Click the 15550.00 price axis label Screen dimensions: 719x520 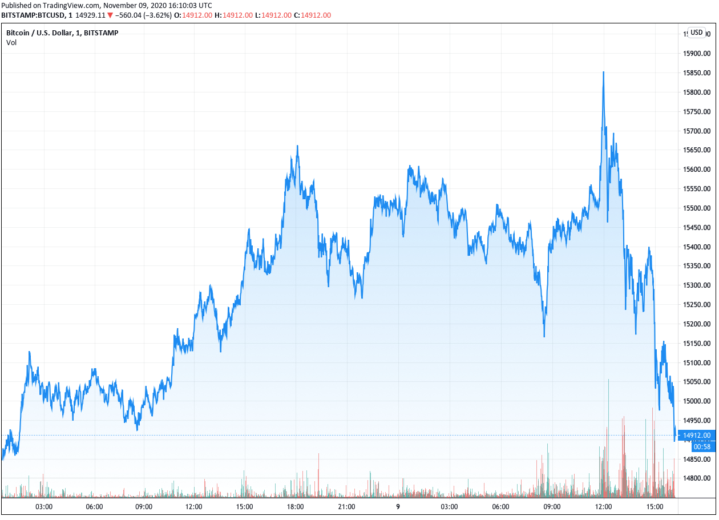697,189
